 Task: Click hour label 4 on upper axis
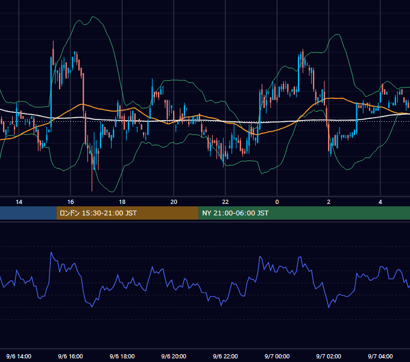pos(380,202)
